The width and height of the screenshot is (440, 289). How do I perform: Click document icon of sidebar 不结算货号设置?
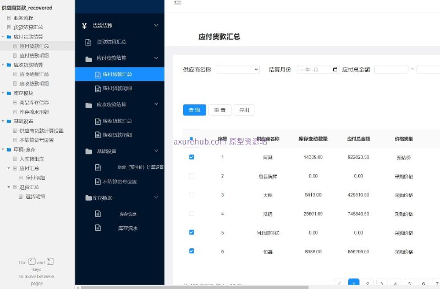pos(98,182)
